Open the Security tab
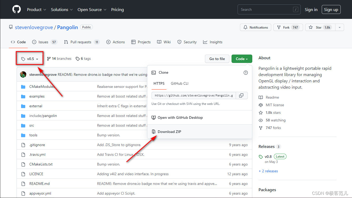This screenshot has width=352, height=198. point(187,42)
